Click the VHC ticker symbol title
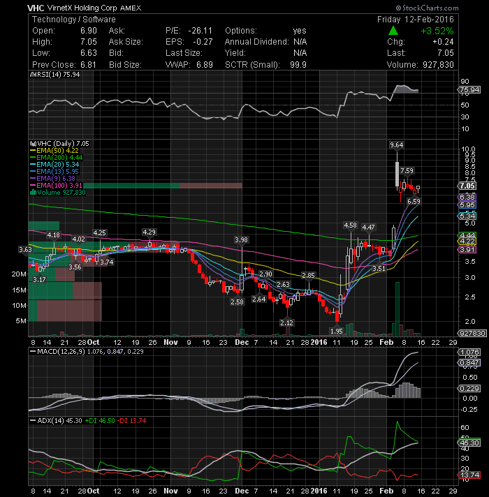489x497 pixels. [36, 8]
